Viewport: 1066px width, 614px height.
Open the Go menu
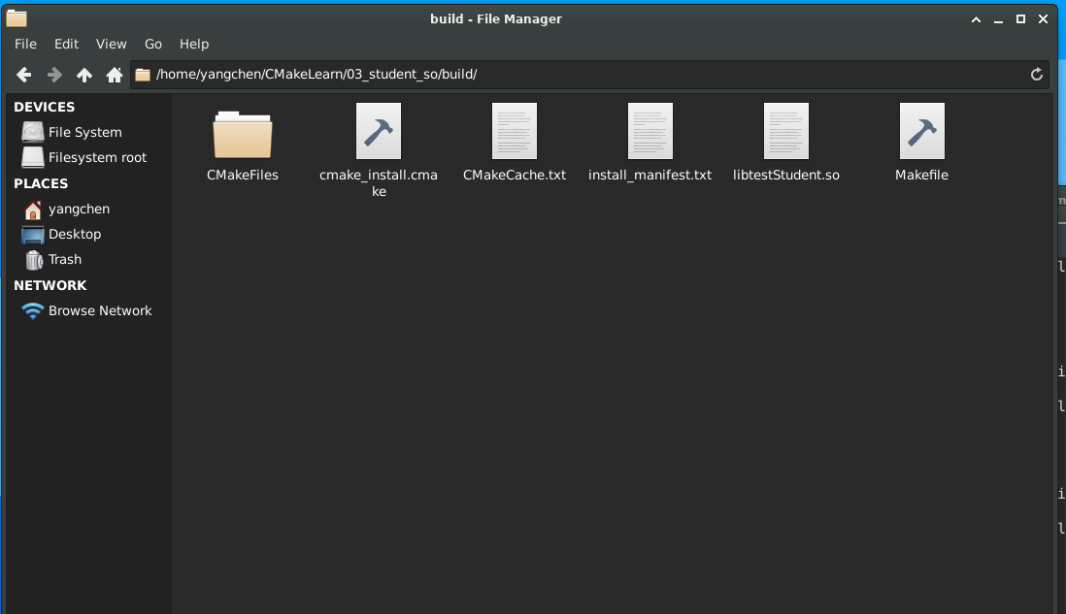pyautogui.click(x=153, y=44)
